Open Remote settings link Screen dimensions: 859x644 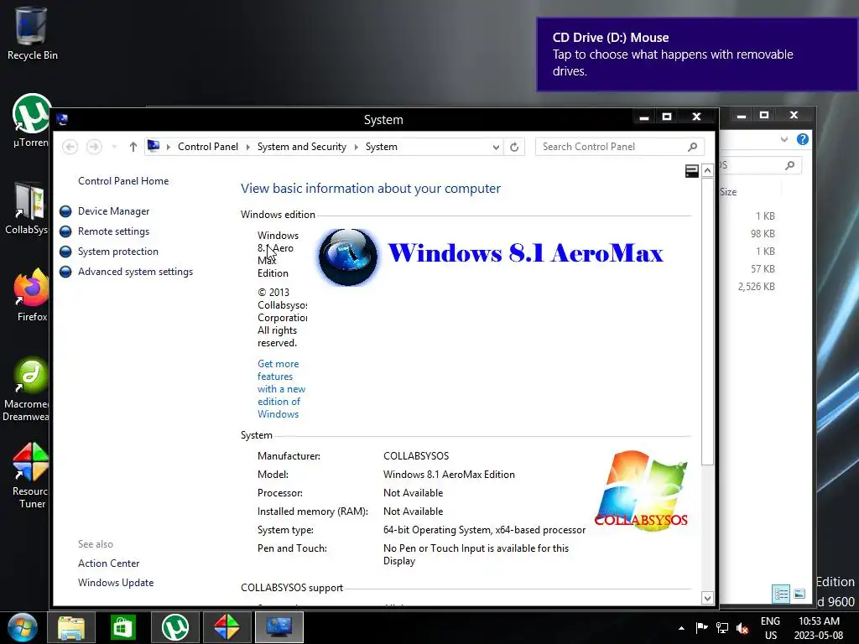[113, 231]
